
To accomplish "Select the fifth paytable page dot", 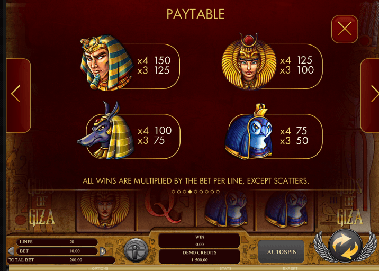I will [195, 192].
